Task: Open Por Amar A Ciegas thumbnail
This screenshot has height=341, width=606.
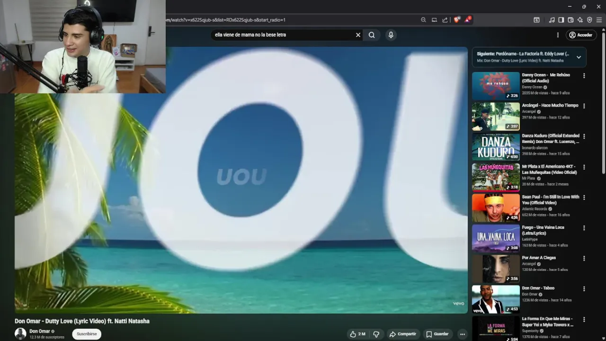Action: [x=496, y=269]
